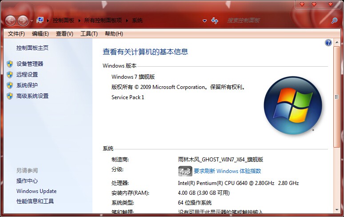Open the 文件(F) menu

click(x=16, y=34)
